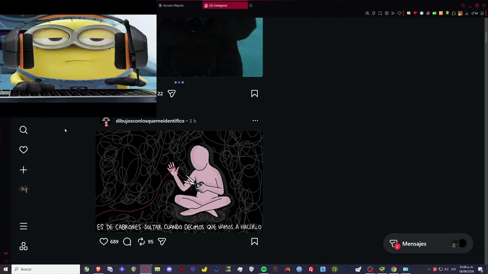The image size is (488, 274).
Task: Click the send arrow icon in toolbar
Action: pyautogui.click(x=393, y=13)
